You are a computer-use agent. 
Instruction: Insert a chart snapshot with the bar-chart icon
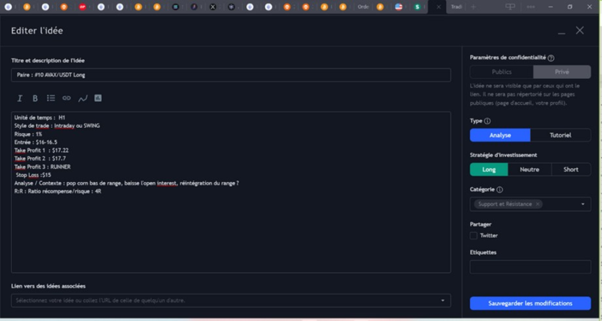coord(98,99)
